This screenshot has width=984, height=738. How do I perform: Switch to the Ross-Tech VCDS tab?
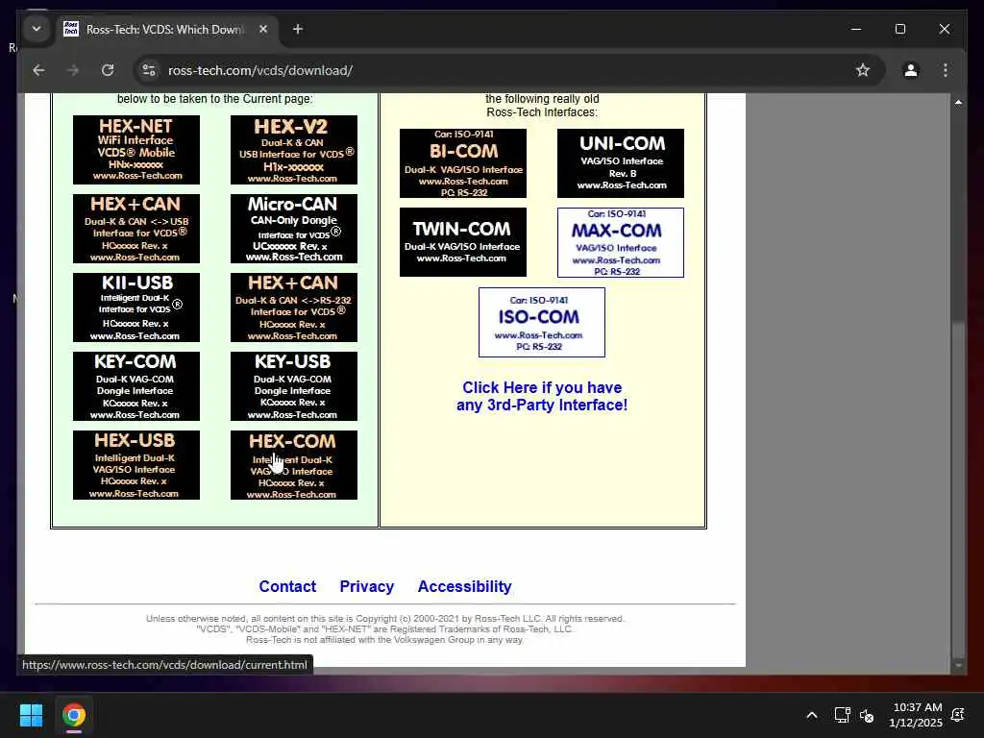pyautogui.click(x=165, y=30)
